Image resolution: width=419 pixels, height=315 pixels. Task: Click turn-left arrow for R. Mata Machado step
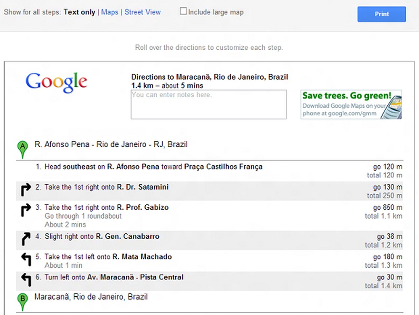[x=26, y=260]
